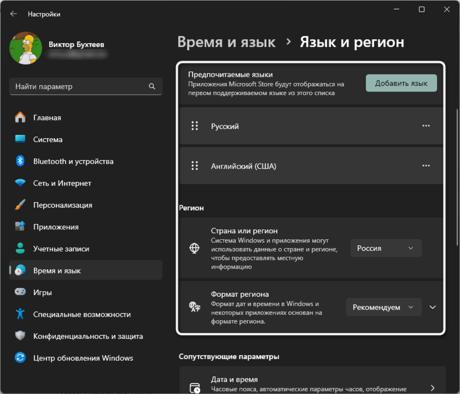Click the user name Виктор Бухтеев
Image resolution: width=460 pixels, height=394 pixels.
point(76,45)
